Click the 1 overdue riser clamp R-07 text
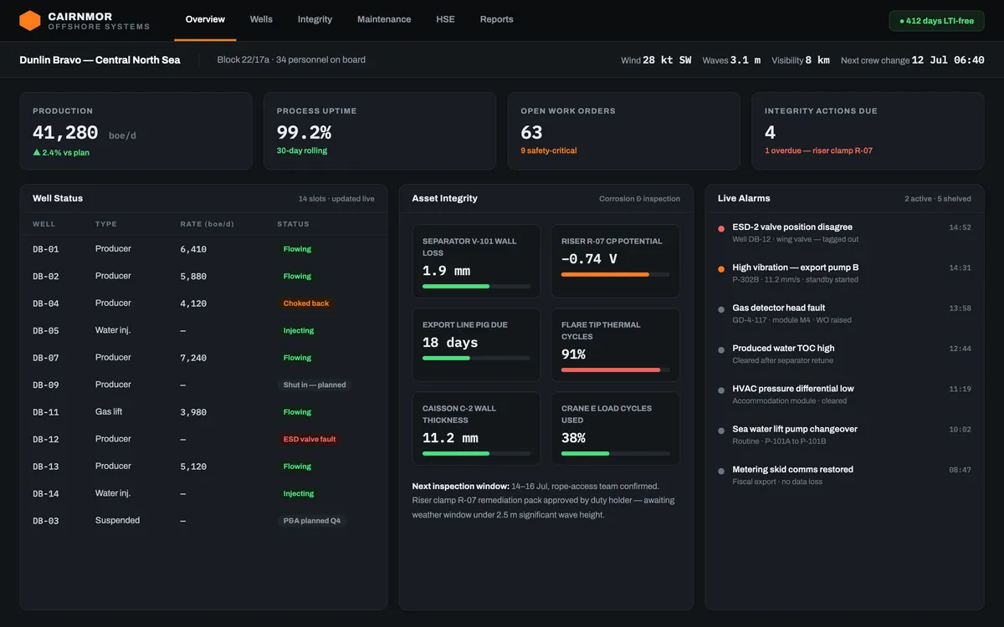Screen dimensions: 1004x627 coord(818,150)
